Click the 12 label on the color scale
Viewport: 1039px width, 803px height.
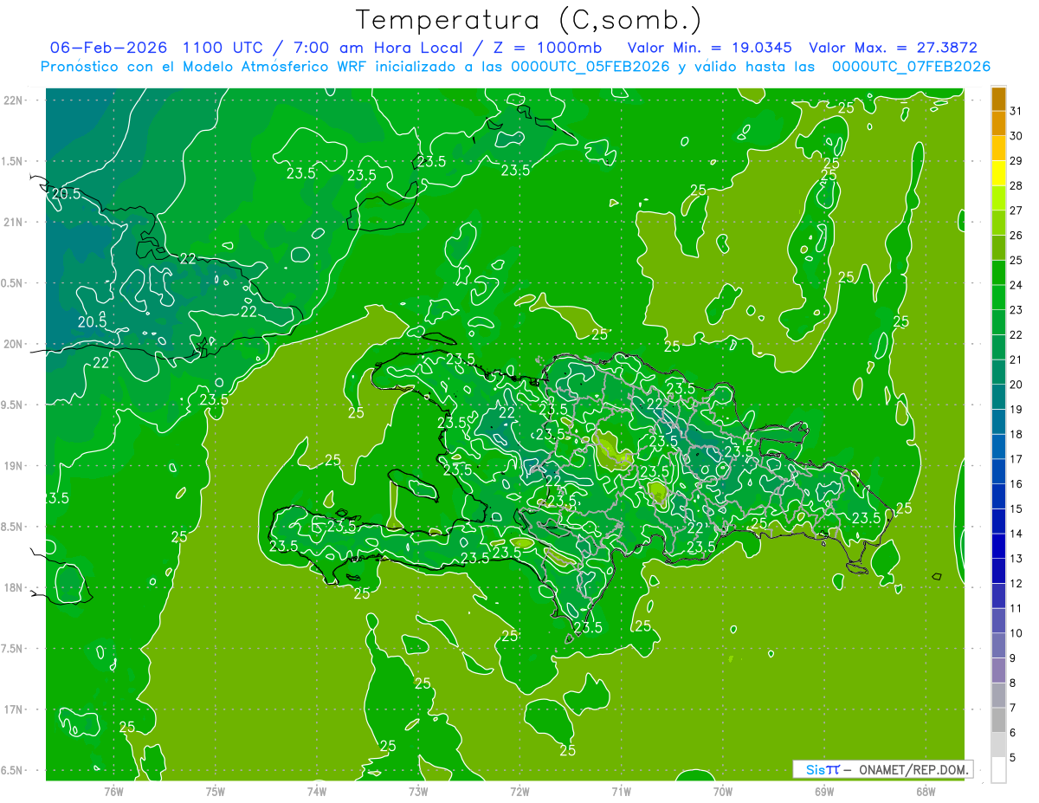point(1016,583)
